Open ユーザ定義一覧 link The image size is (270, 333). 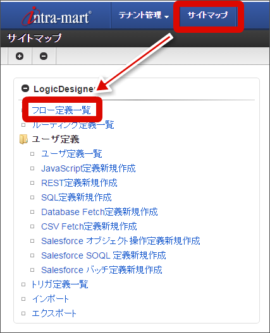(x=71, y=154)
